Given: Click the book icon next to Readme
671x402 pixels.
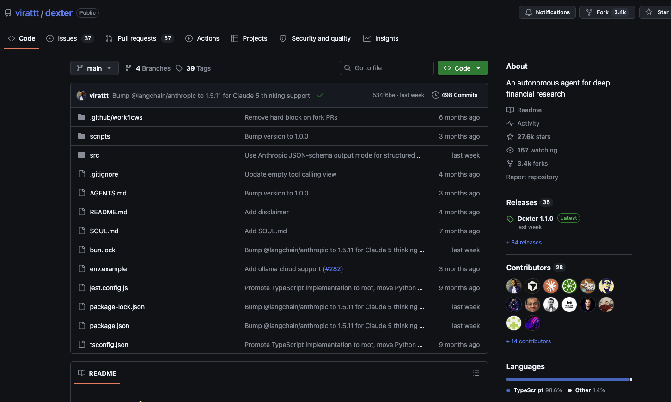Looking at the screenshot, I should pos(510,110).
